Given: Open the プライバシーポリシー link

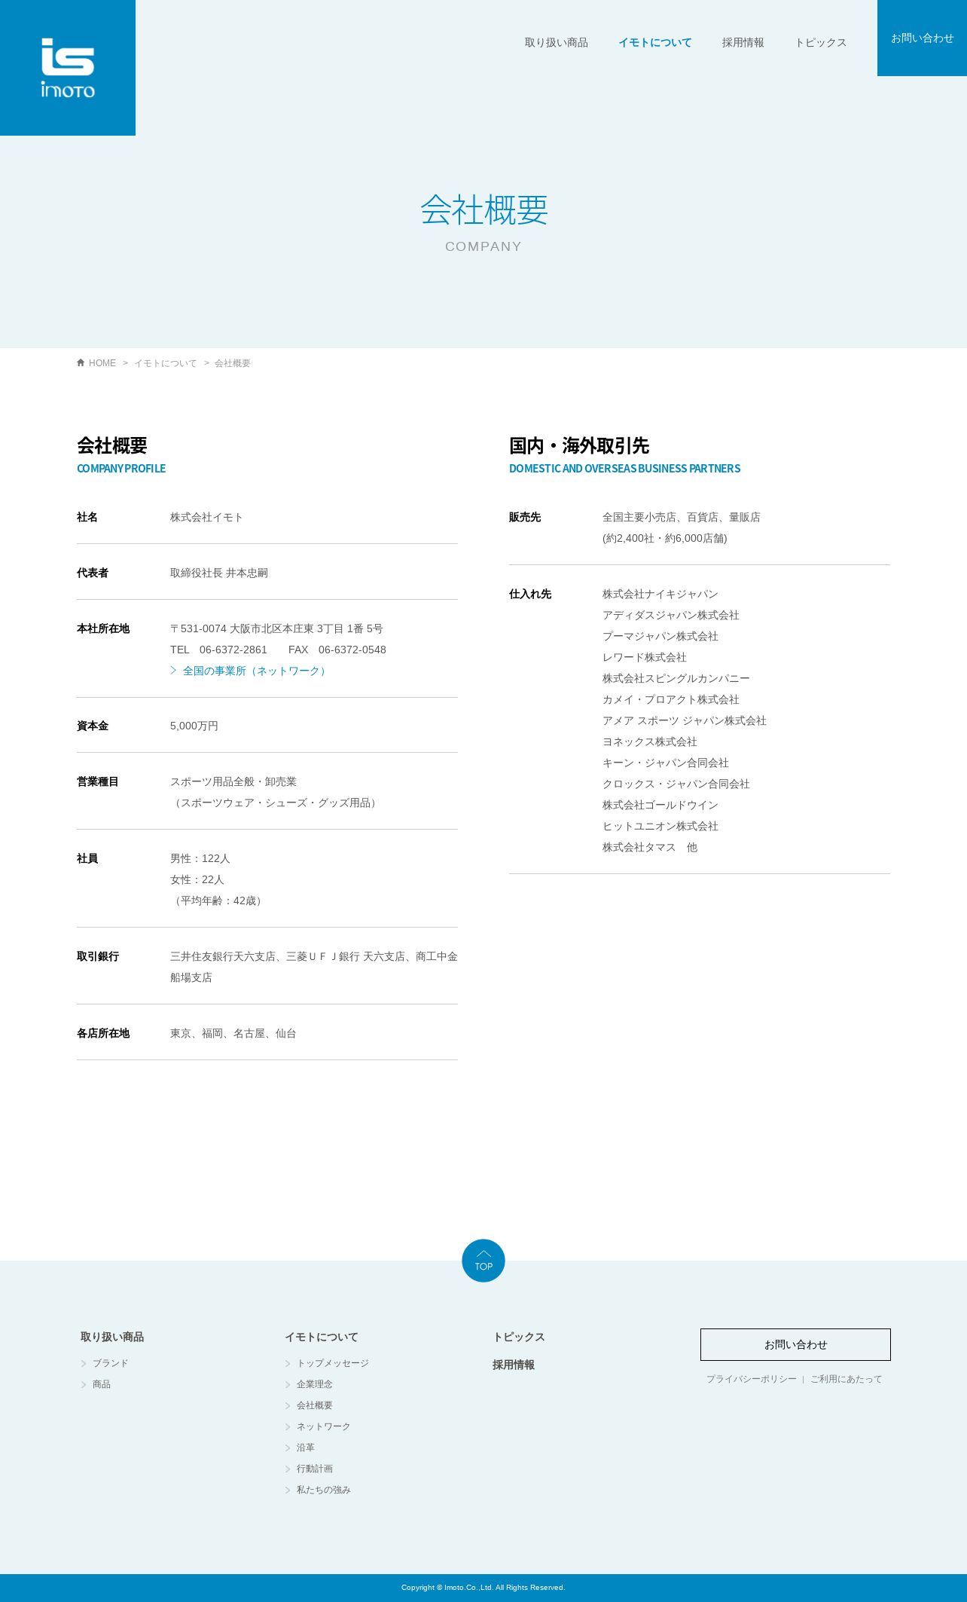Looking at the screenshot, I should 752,1379.
